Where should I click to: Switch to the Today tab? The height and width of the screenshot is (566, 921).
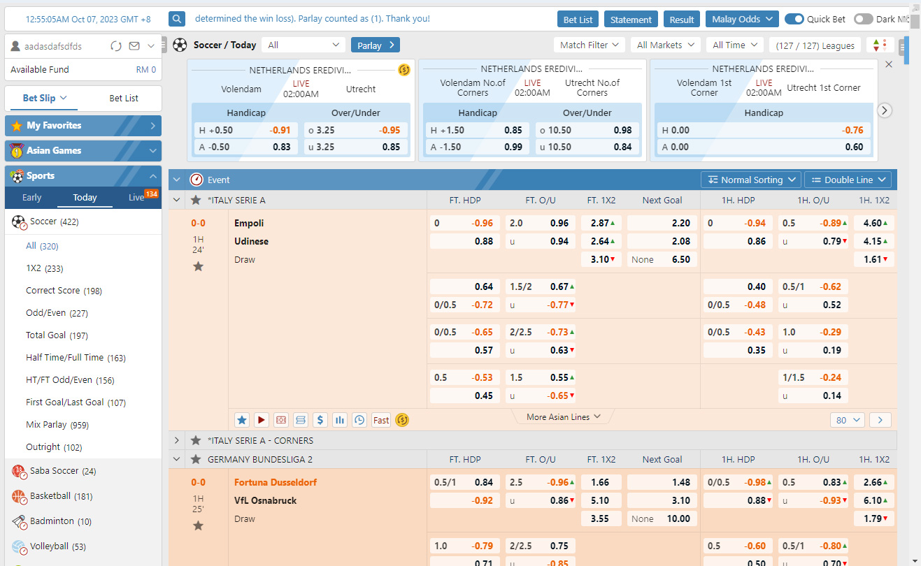(85, 197)
